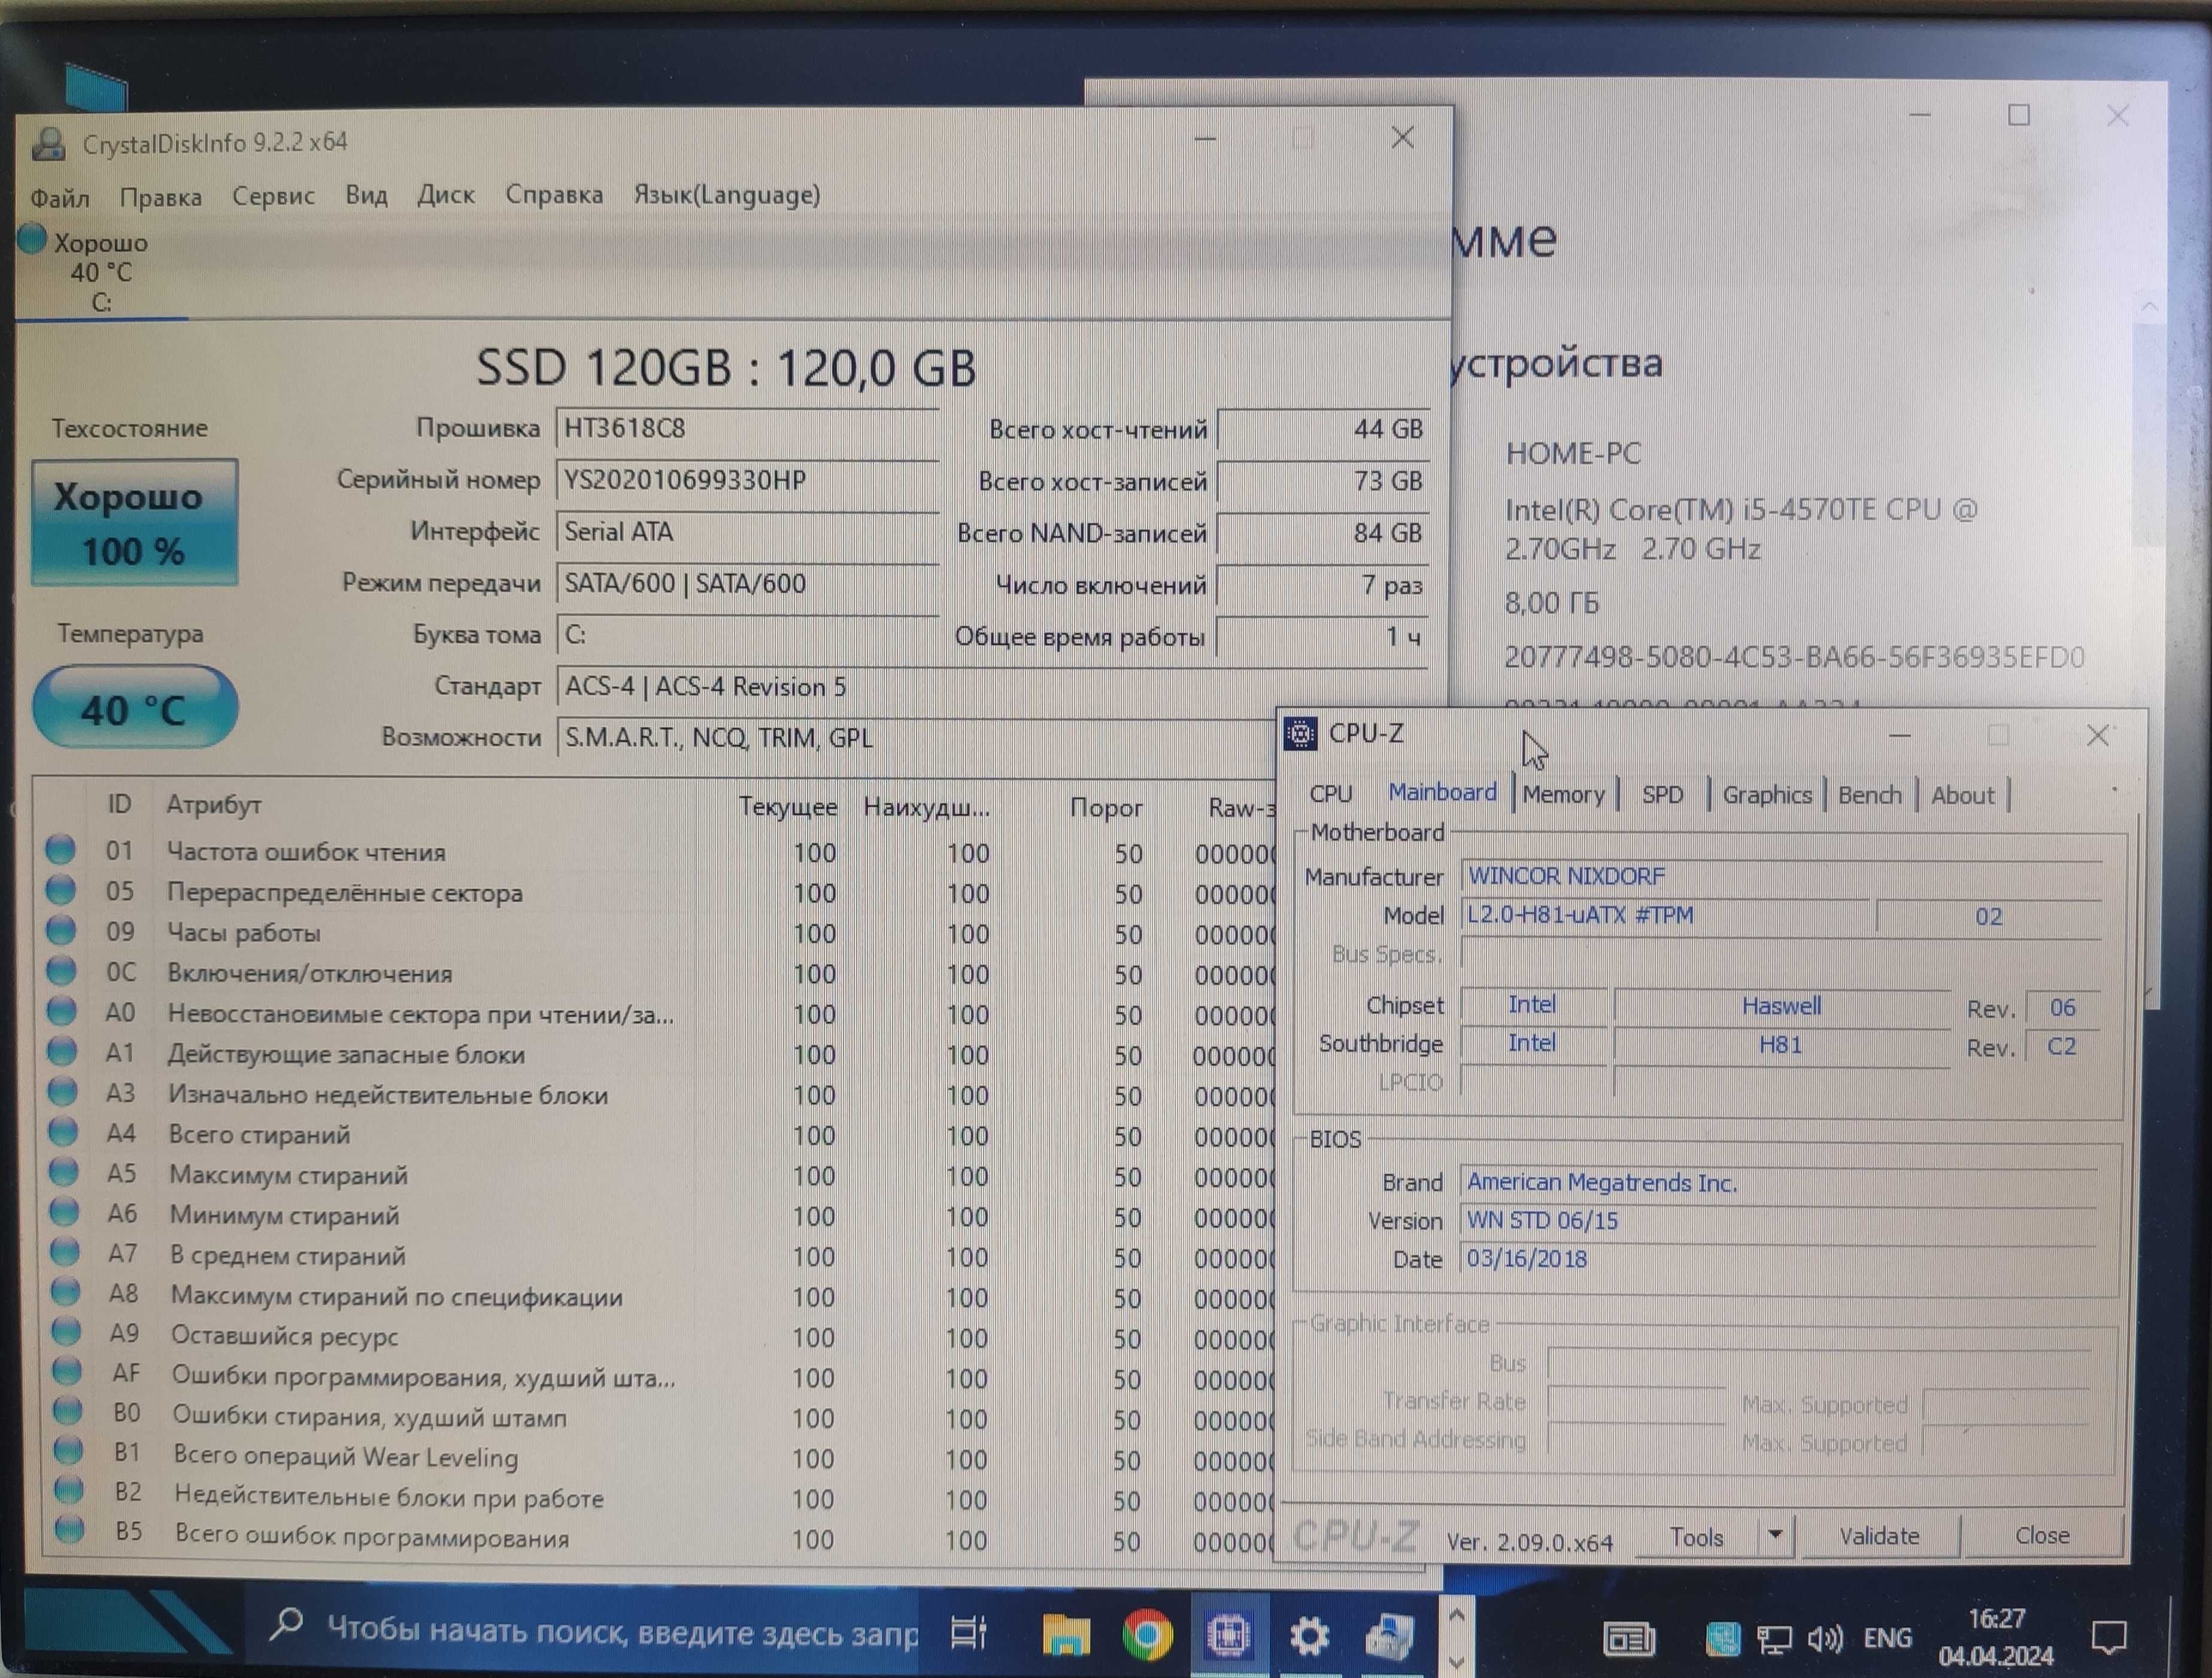Switch to the Mainboard tab in CPU-Z
The width and height of the screenshot is (2212, 1678).
(x=1442, y=792)
